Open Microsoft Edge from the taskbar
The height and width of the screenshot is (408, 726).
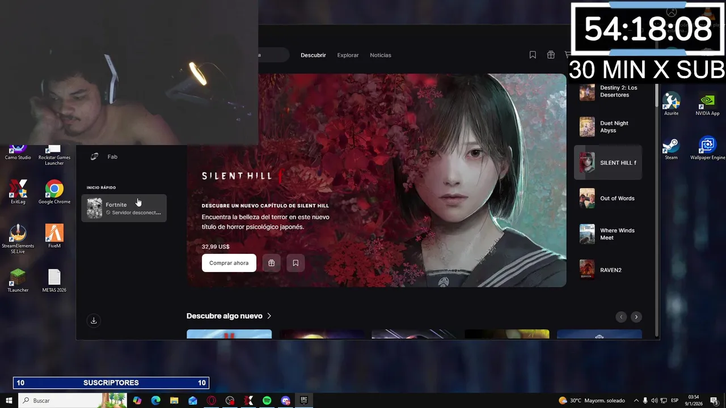(156, 401)
